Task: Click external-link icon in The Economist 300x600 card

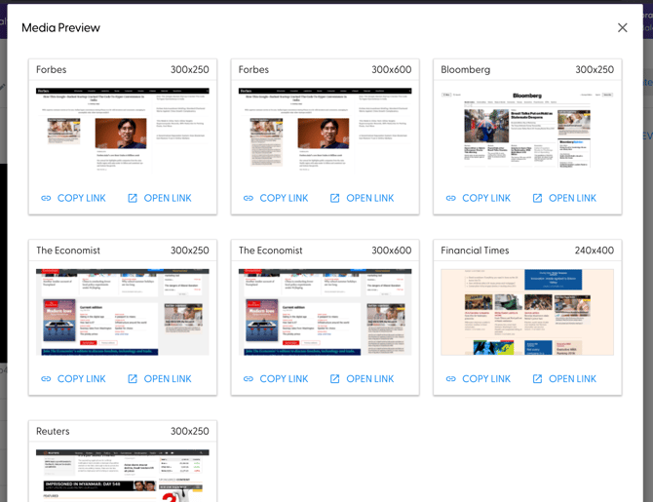Action: coord(335,379)
